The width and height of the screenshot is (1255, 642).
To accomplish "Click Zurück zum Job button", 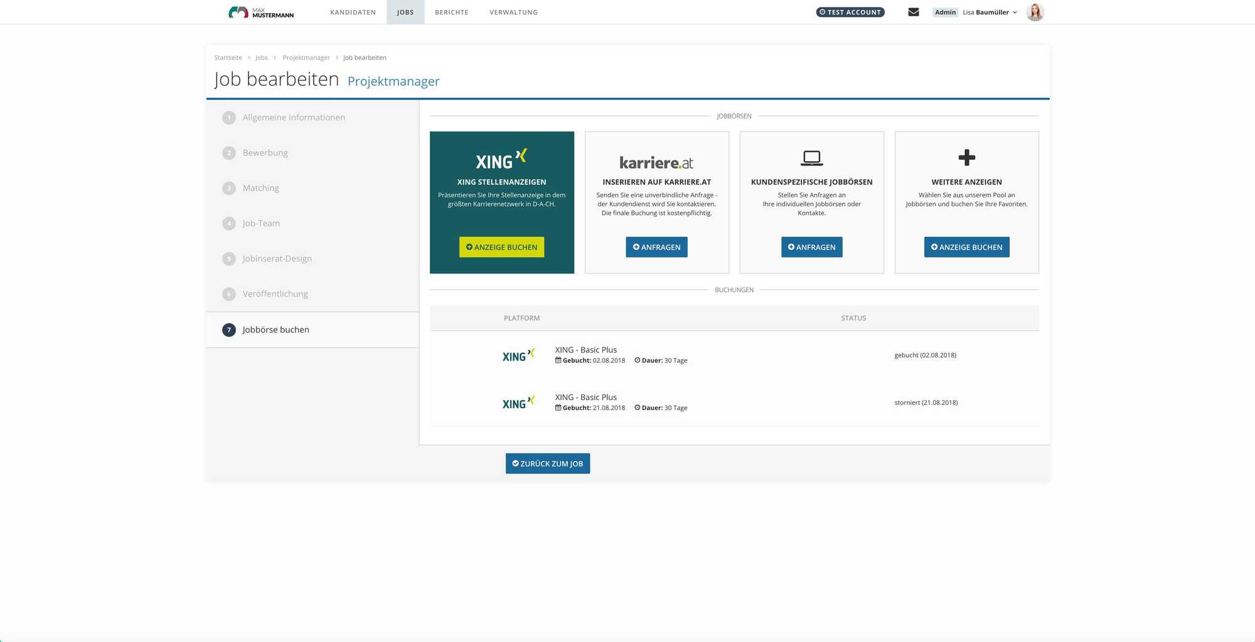I will tap(548, 463).
